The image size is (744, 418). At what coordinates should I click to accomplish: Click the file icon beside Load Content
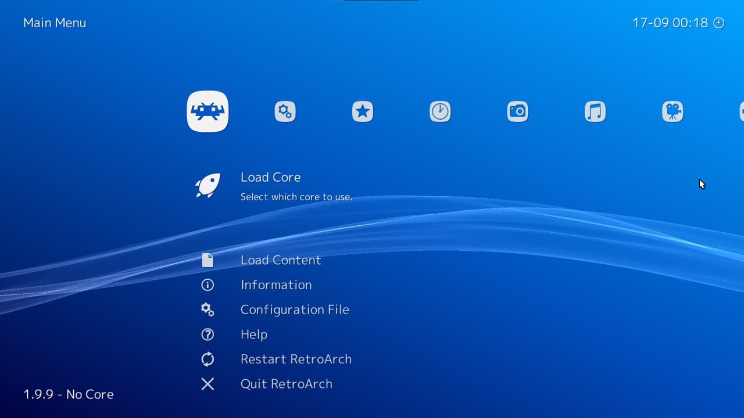pyautogui.click(x=208, y=260)
